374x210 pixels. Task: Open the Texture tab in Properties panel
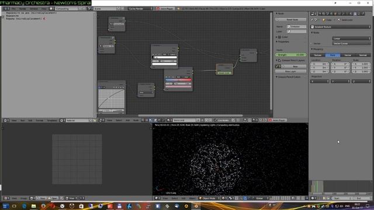click(x=355, y=13)
